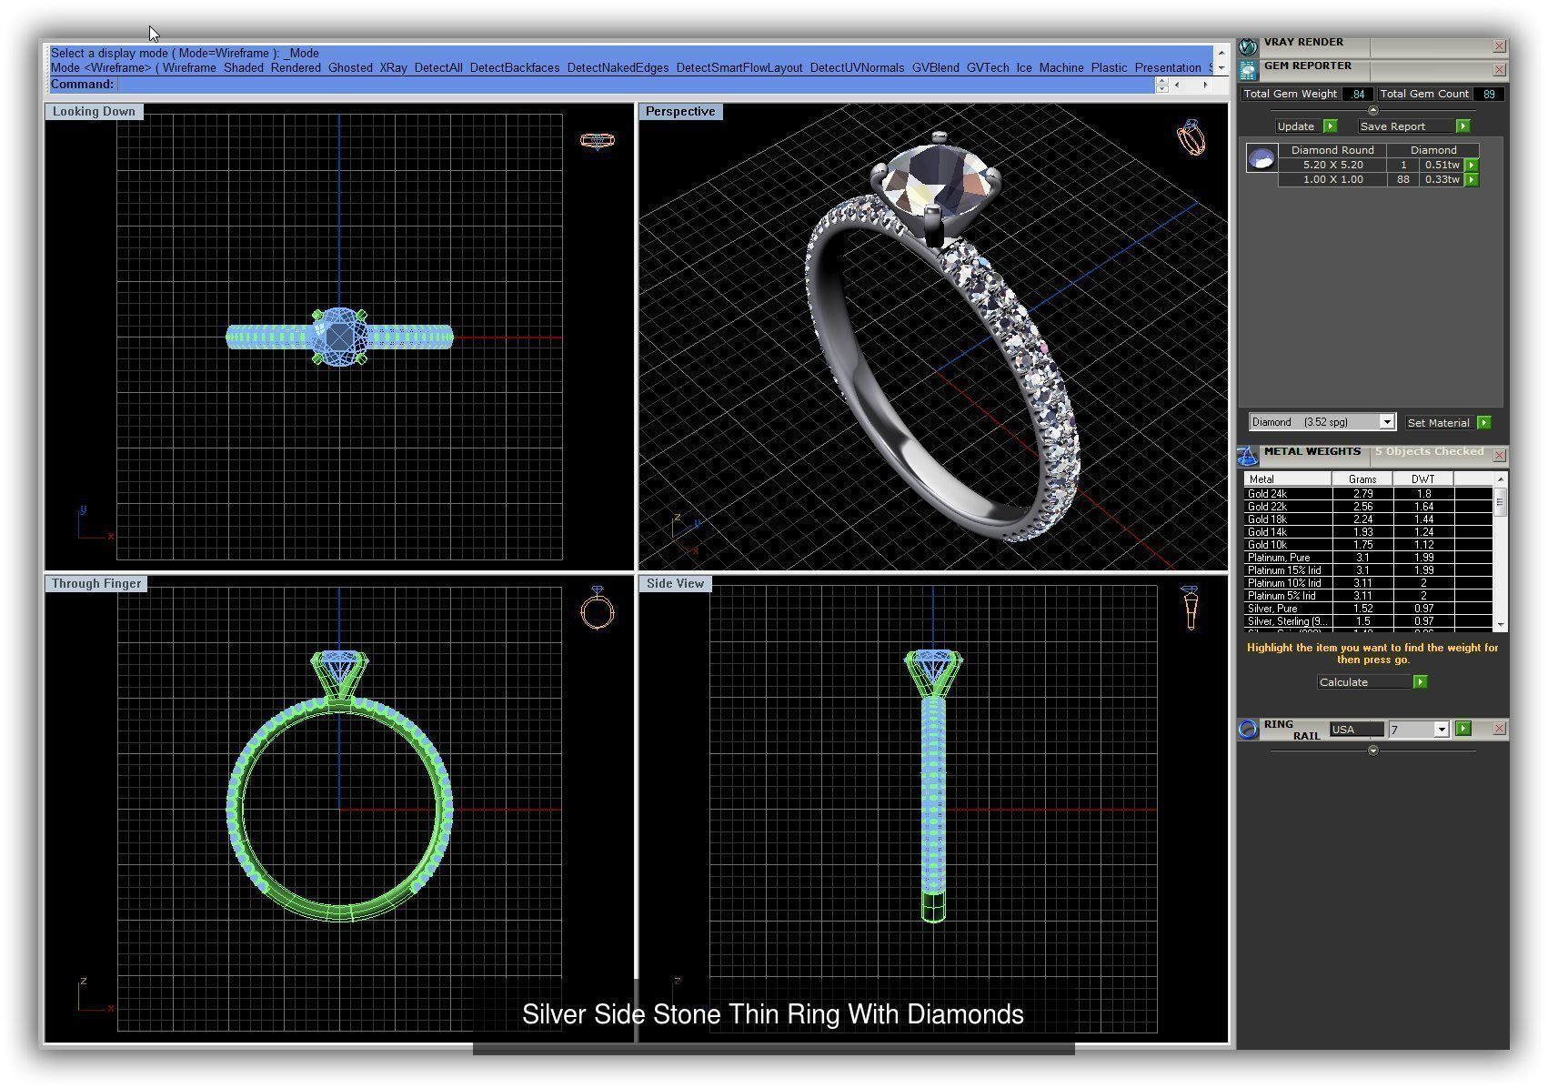Viewport: 1548px width, 1088px height.
Task: Click the metal weights list scroll-up arrow
Action: 1501,479
